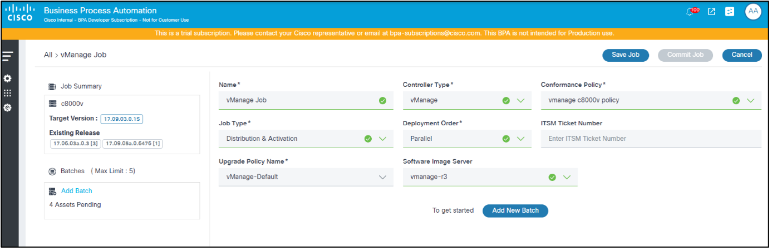Click the 4 Assets Pending text
The image size is (772, 250).
(x=75, y=205)
